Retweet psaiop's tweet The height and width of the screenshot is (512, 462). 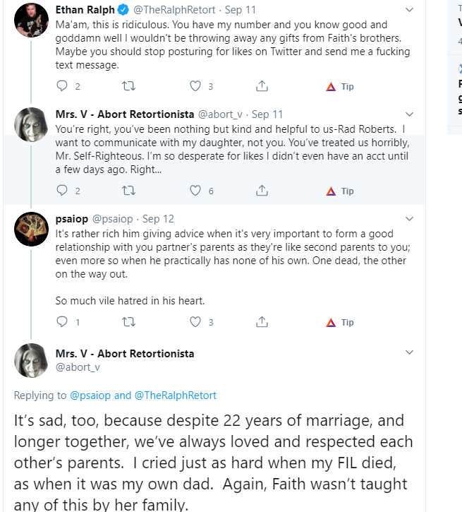(128, 322)
